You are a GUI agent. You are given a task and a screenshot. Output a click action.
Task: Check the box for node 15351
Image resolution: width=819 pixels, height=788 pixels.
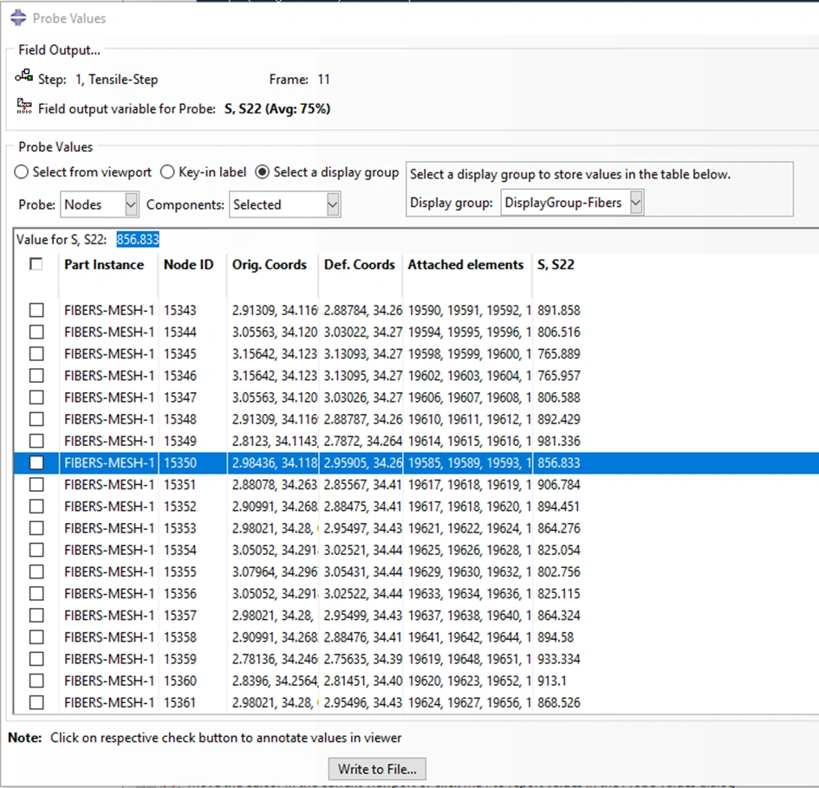tap(36, 485)
